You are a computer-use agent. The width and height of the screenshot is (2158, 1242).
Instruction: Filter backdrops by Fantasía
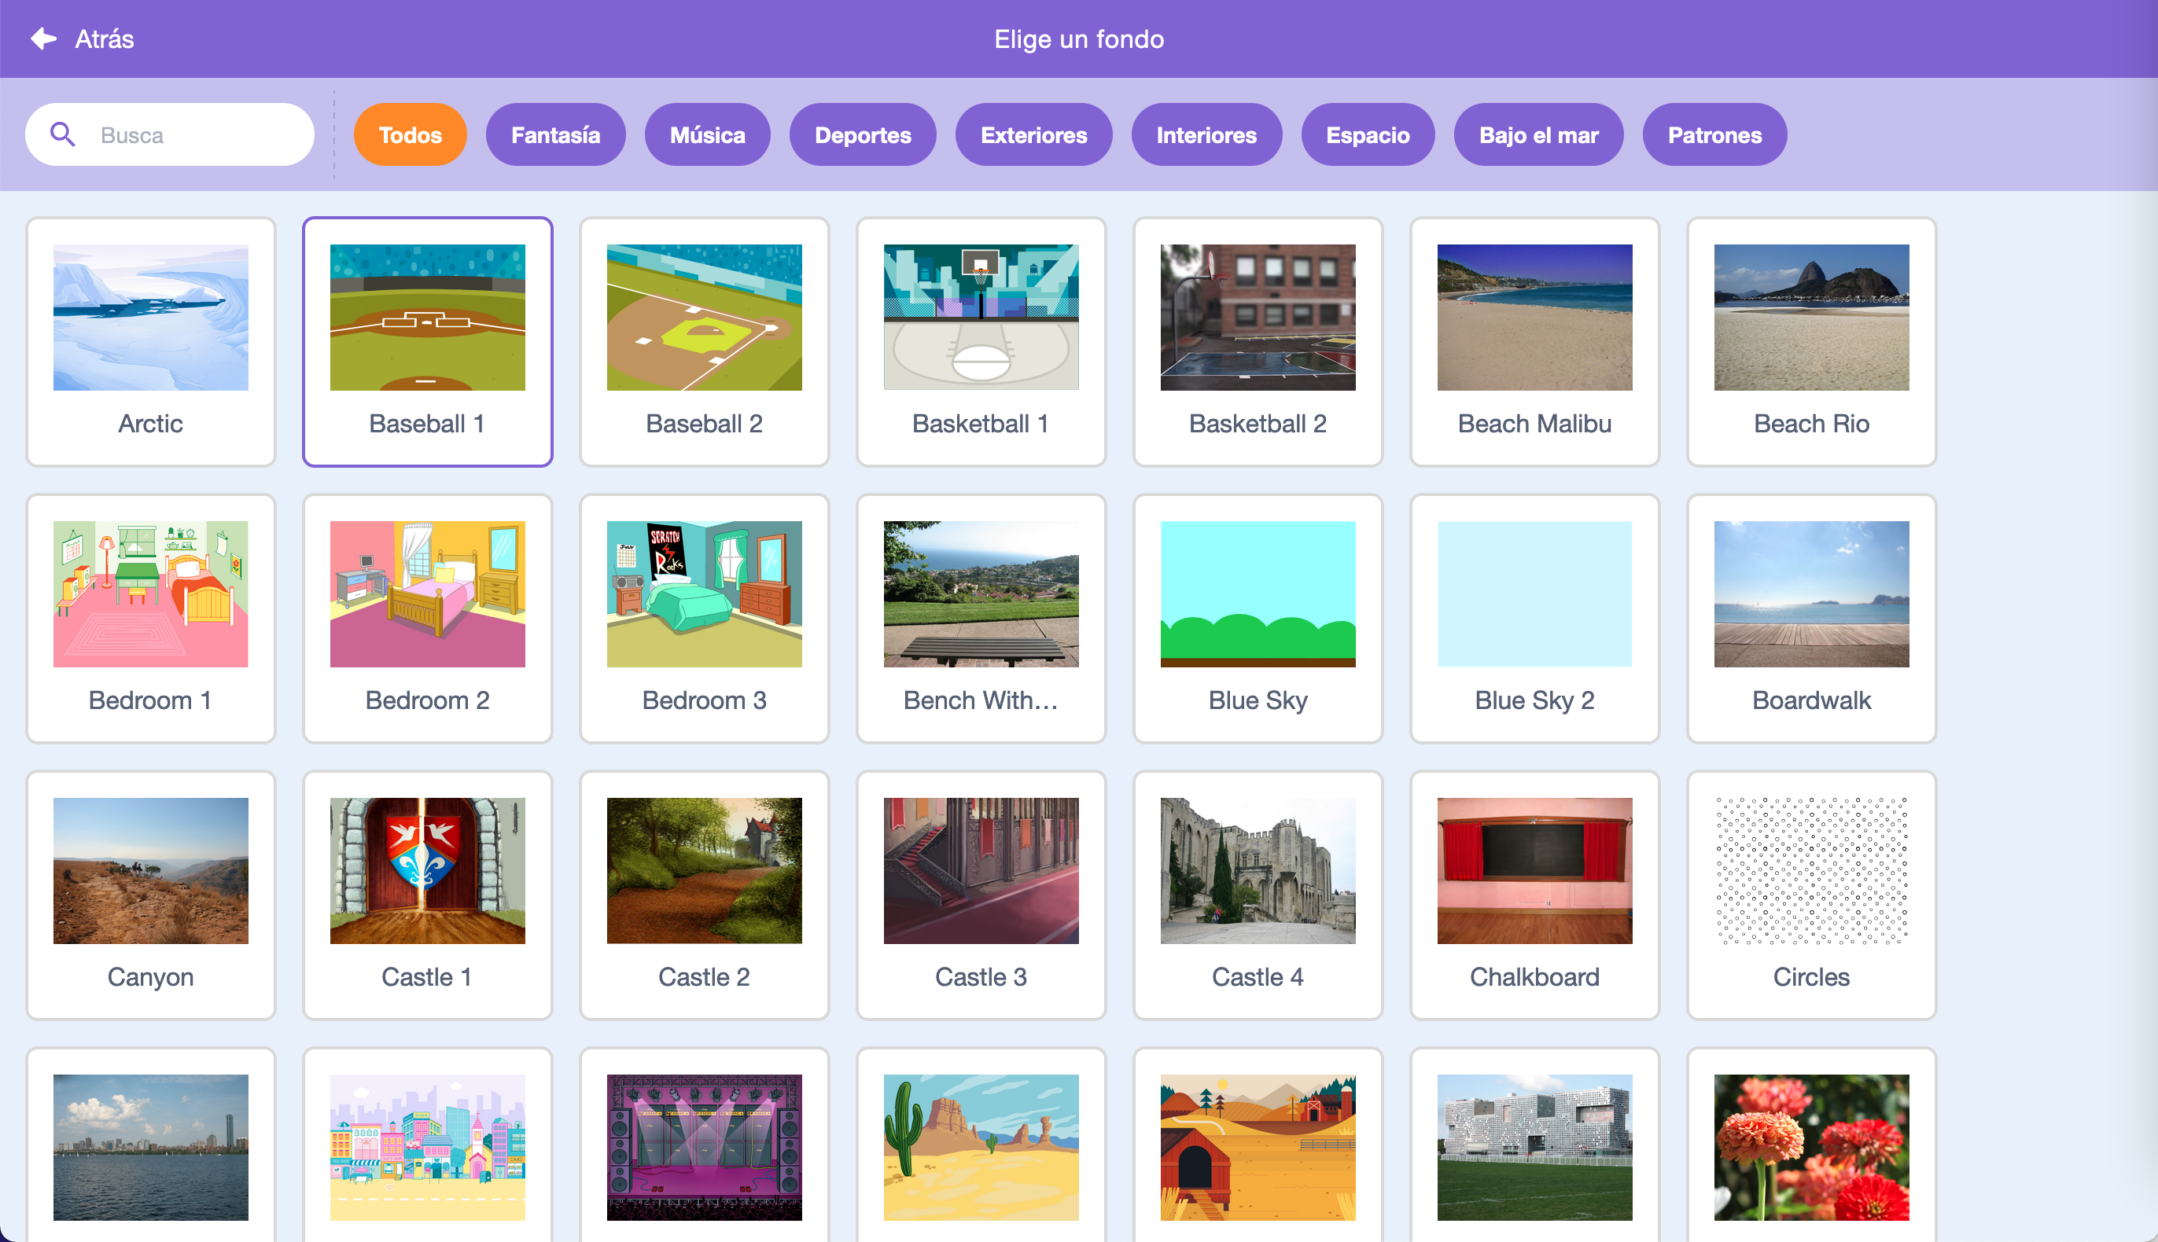555,134
